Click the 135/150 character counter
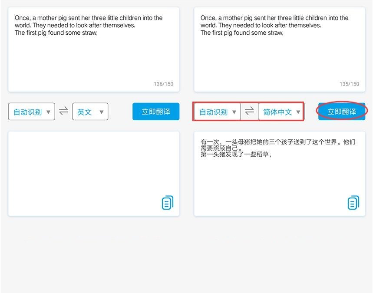The width and height of the screenshot is (373, 293). tap(350, 84)
